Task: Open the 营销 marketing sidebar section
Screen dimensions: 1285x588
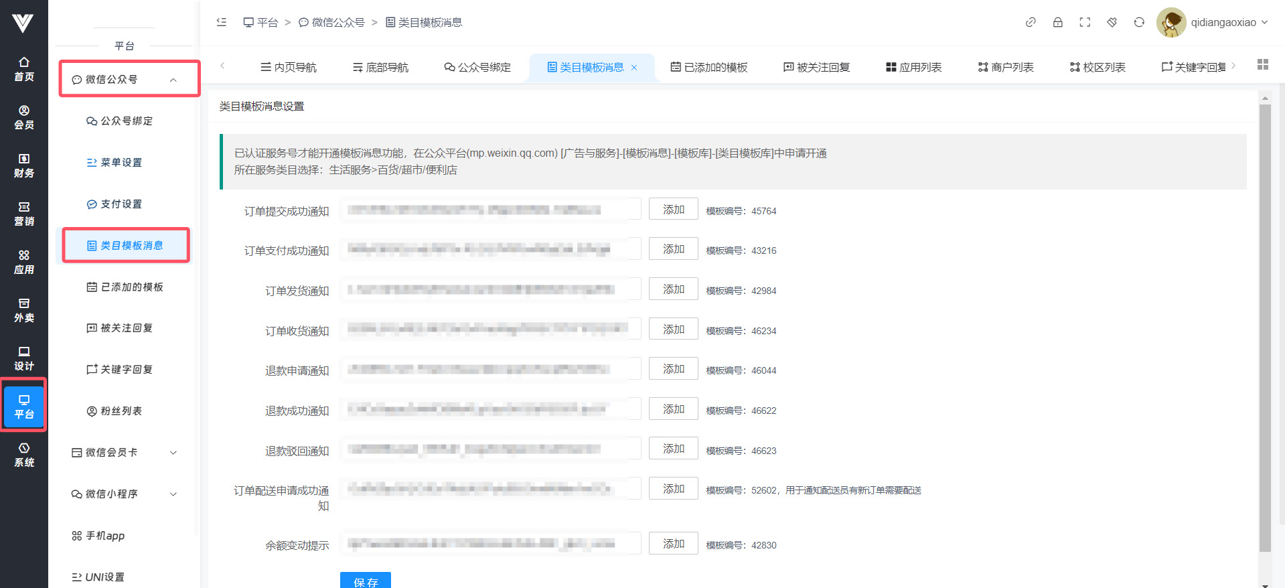Action: 24,214
